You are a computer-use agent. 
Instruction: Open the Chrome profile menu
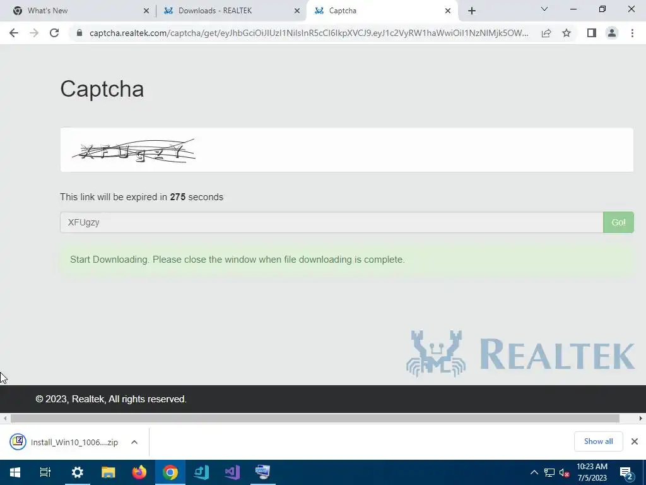tap(612, 33)
